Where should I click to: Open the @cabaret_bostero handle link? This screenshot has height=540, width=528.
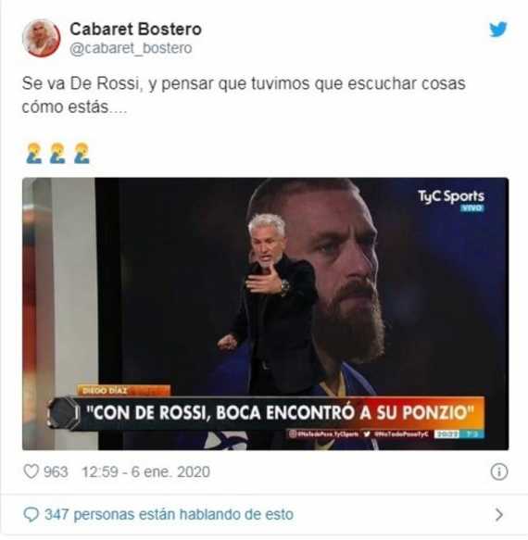(131, 48)
